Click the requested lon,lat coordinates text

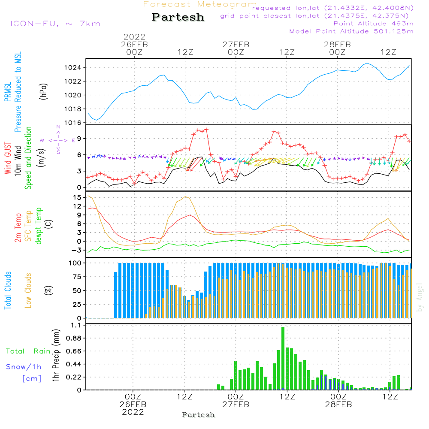pos(332,8)
